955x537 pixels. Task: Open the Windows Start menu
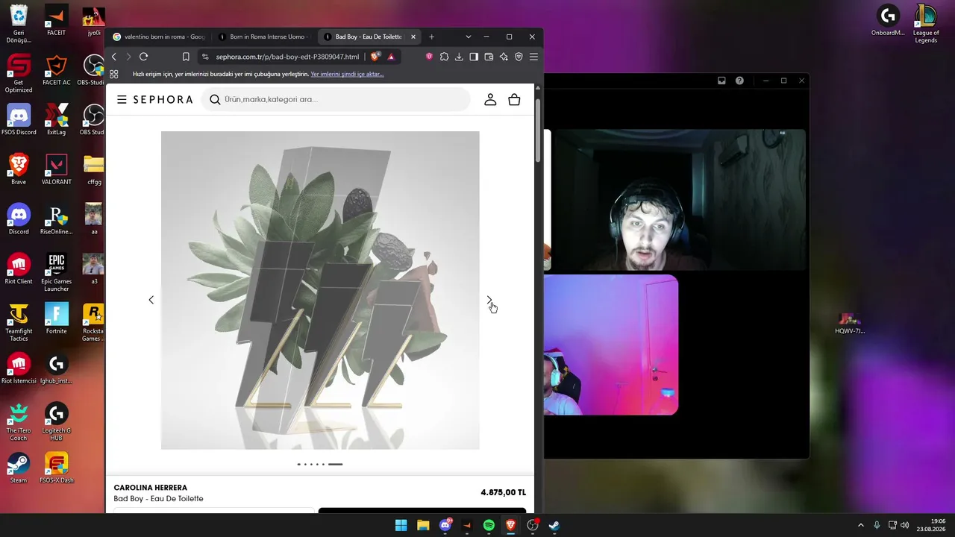coord(401,525)
